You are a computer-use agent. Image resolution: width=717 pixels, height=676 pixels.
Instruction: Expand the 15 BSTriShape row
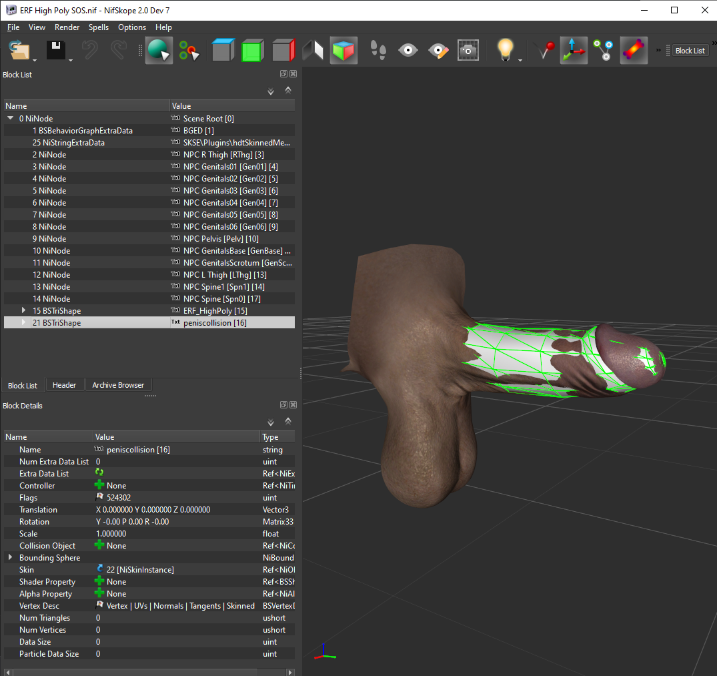click(x=23, y=310)
